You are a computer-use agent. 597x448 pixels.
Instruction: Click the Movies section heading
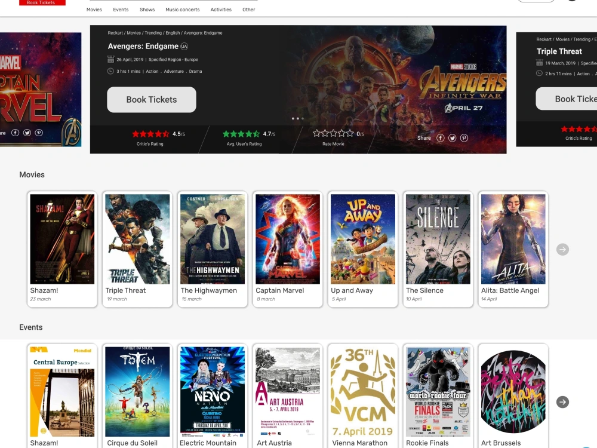(x=32, y=174)
